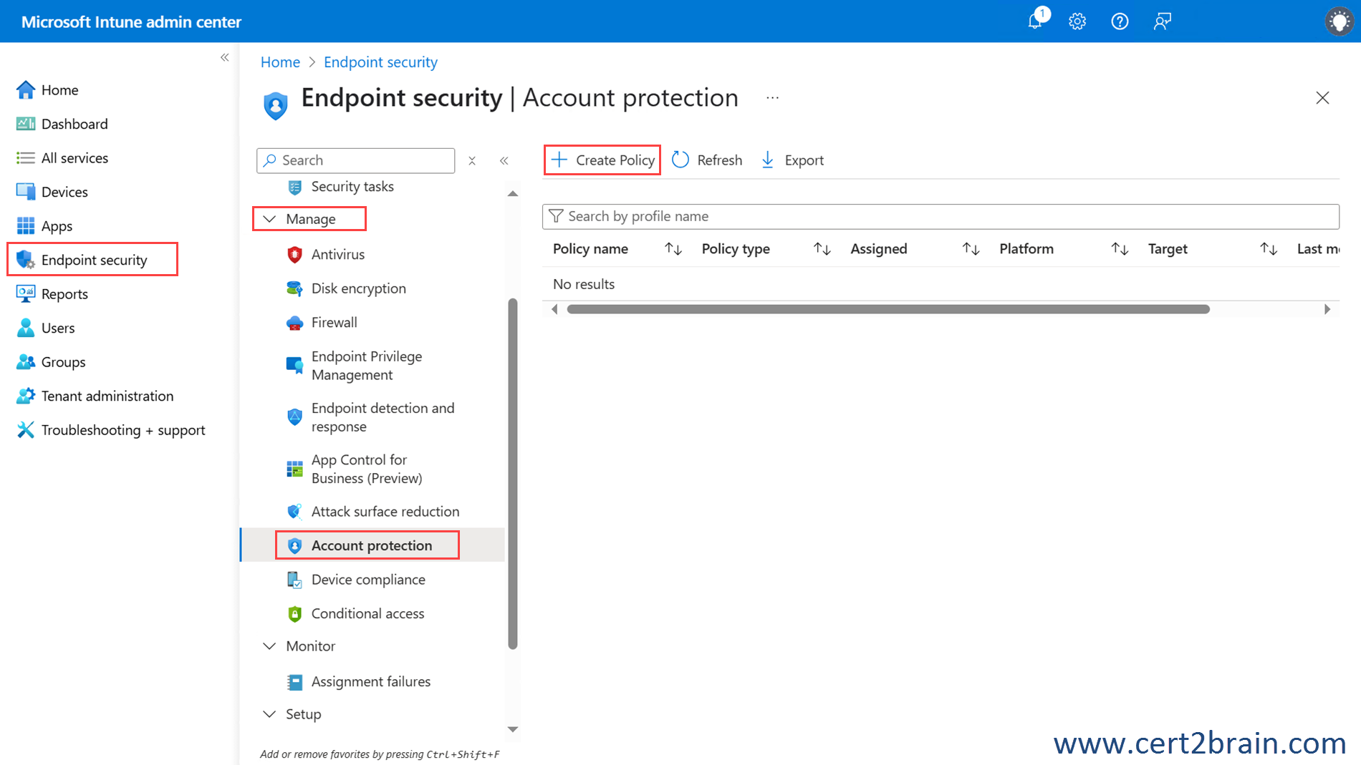Click the Apps grid icon
1361x765 pixels.
[26, 226]
